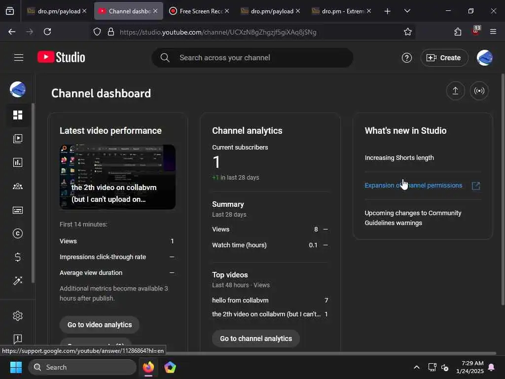Click the latest video thumbnail
Viewport: 505px width, 379px height.
click(117, 177)
